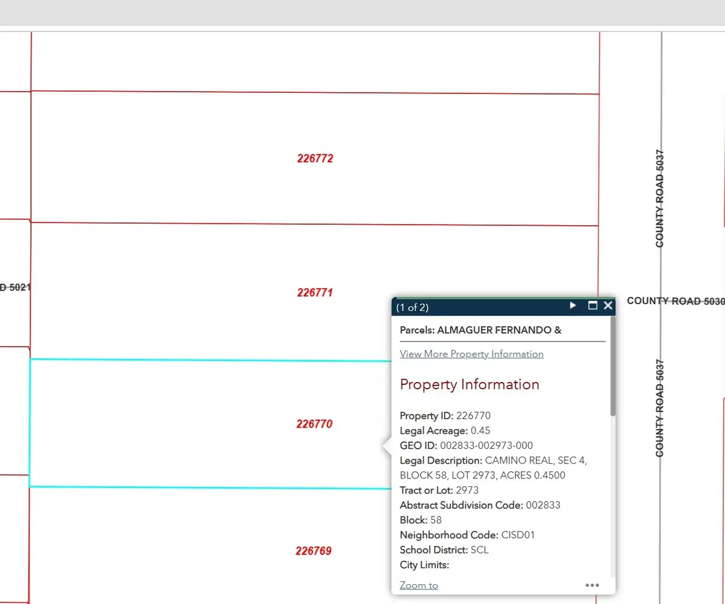Select parcel 226771 on the map
This screenshot has width=725, height=604.
315,293
